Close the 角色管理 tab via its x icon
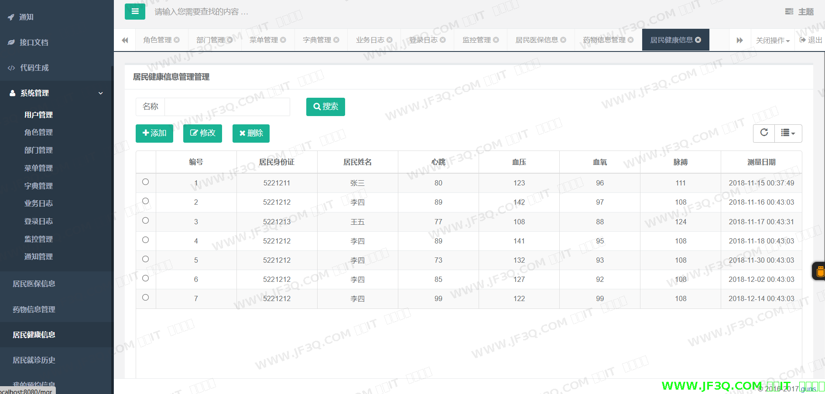825x394 pixels. tap(177, 40)
